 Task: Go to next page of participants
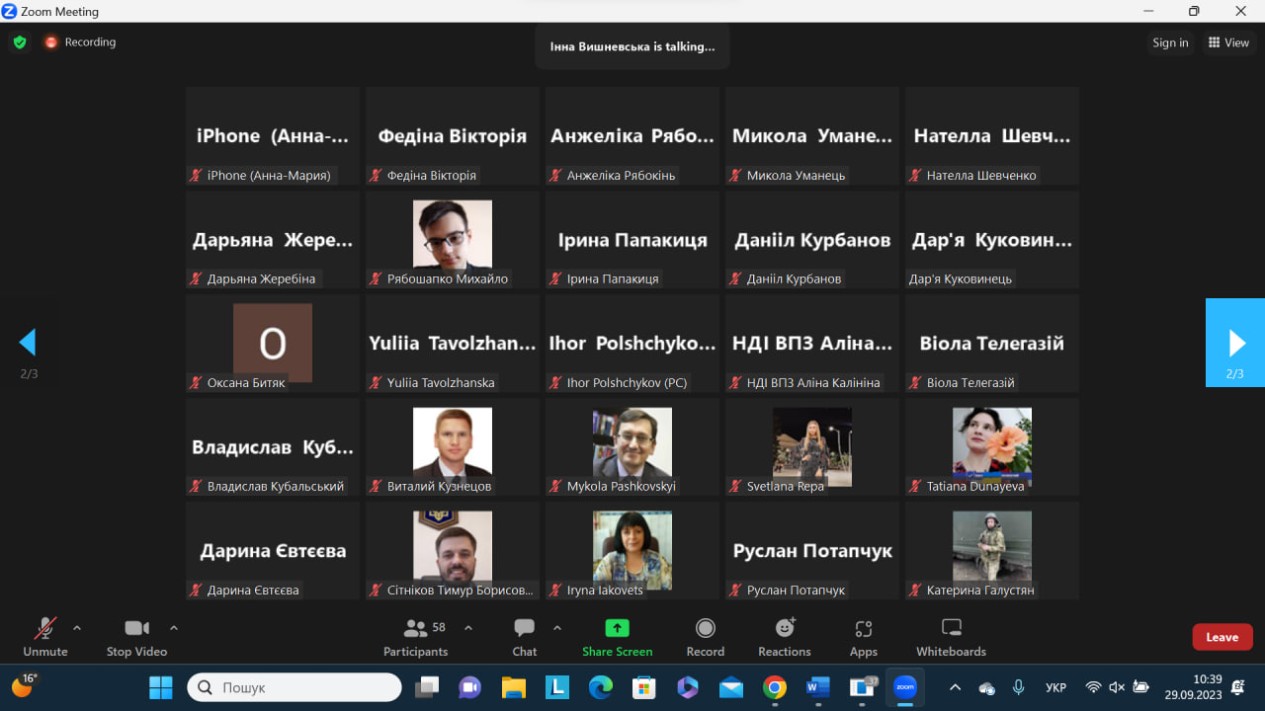point(1235,343)
